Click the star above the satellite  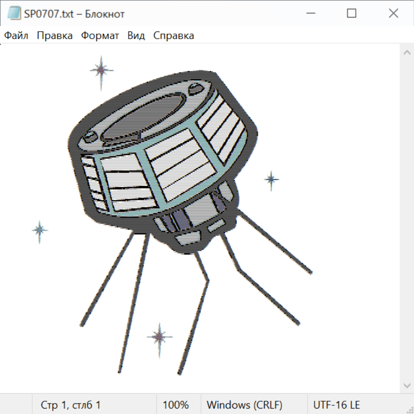pos(101,70)
